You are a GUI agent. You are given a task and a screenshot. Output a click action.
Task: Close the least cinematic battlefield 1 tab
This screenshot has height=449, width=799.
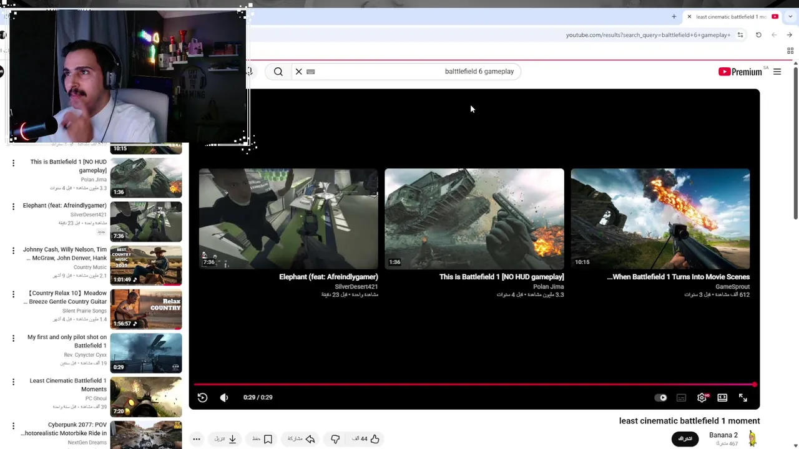[x=689, y=17]
